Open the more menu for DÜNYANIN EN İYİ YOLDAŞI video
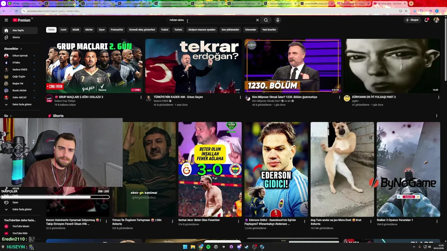Screen dimensions: 447x251 pos(439,97)
